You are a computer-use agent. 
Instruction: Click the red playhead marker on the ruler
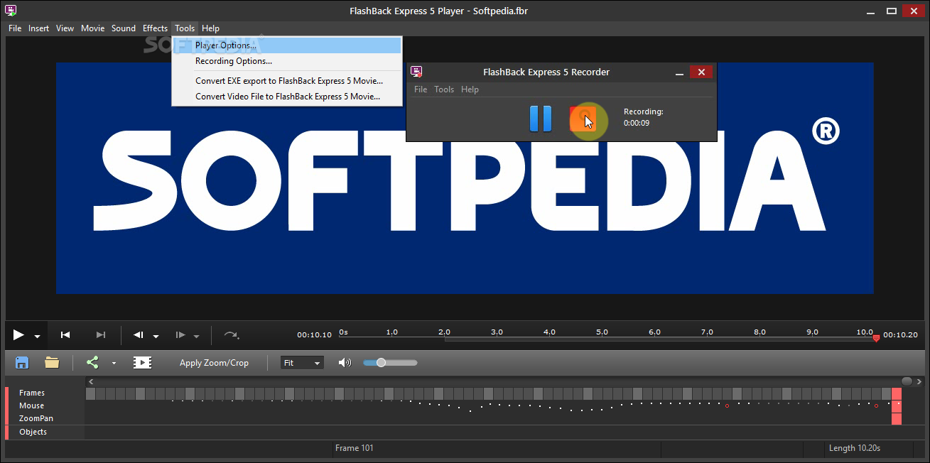tap(876, 338)
